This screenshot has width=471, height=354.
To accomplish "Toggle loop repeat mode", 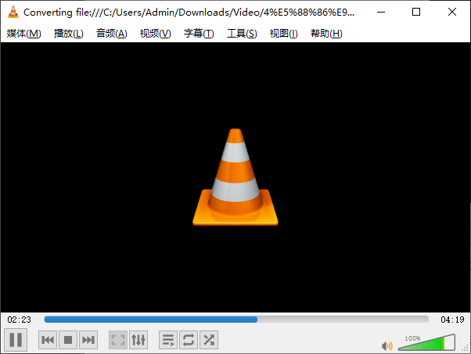I will click(189, 340).
